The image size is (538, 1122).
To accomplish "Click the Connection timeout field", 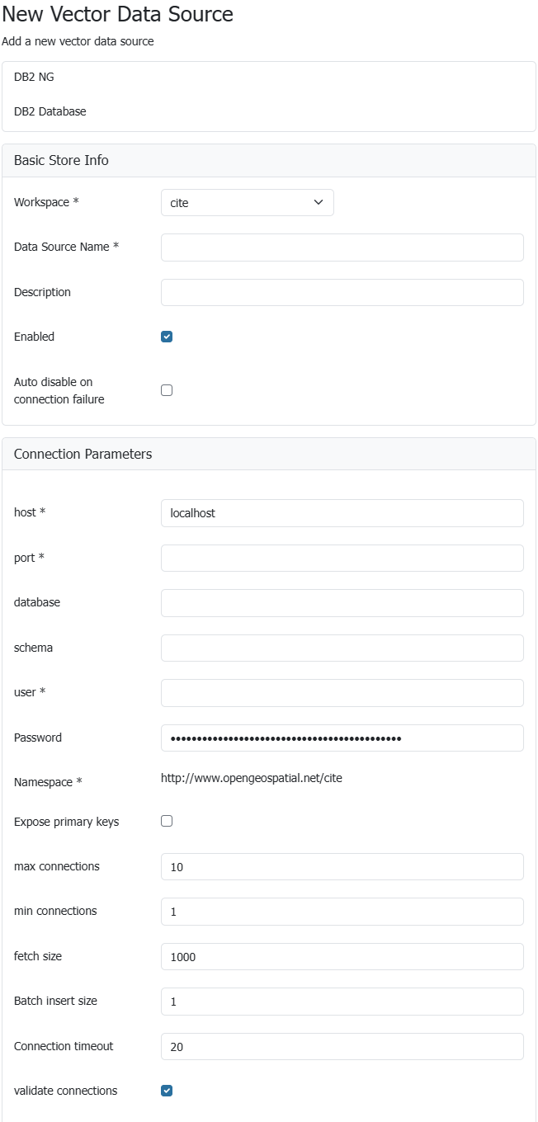I will click(x=342, y=1046).
